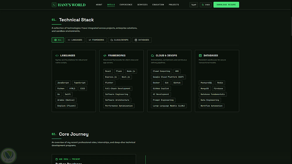The image size is (292, 164).
Task: Click the cloud icon next to Cloud & DevOps heading
Action: point(152,55)
